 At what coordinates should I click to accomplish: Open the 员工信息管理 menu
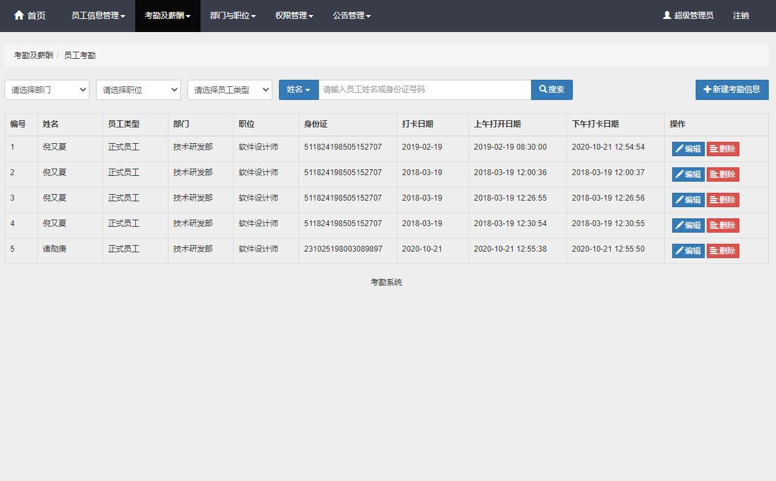98,16
